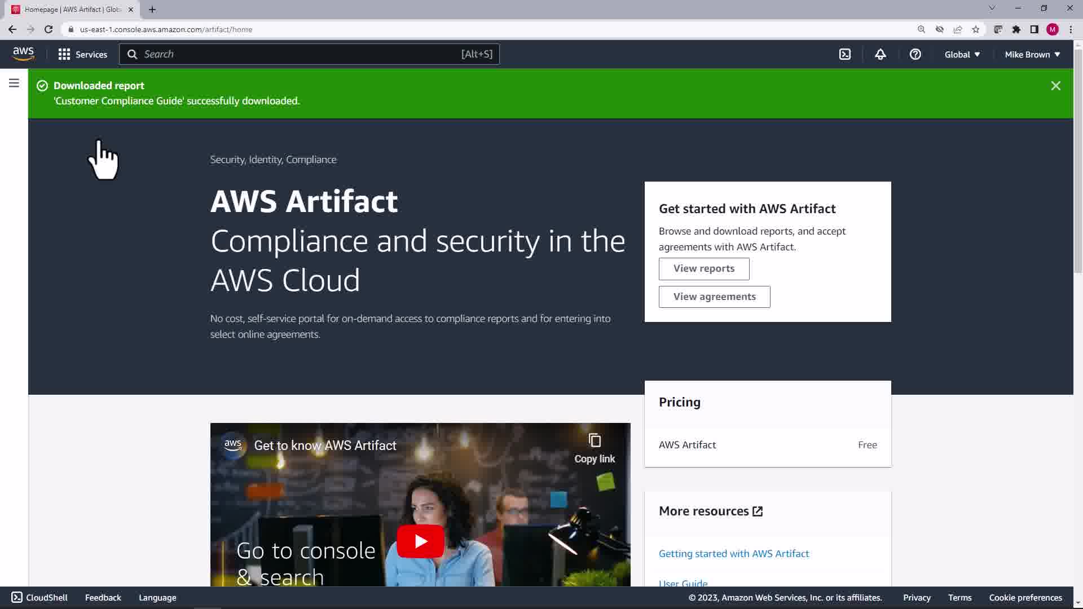The width and height of the screenshot is (1083, 609).
Task: Open CloudShell from the footer bar
Action: pos(39,597)
